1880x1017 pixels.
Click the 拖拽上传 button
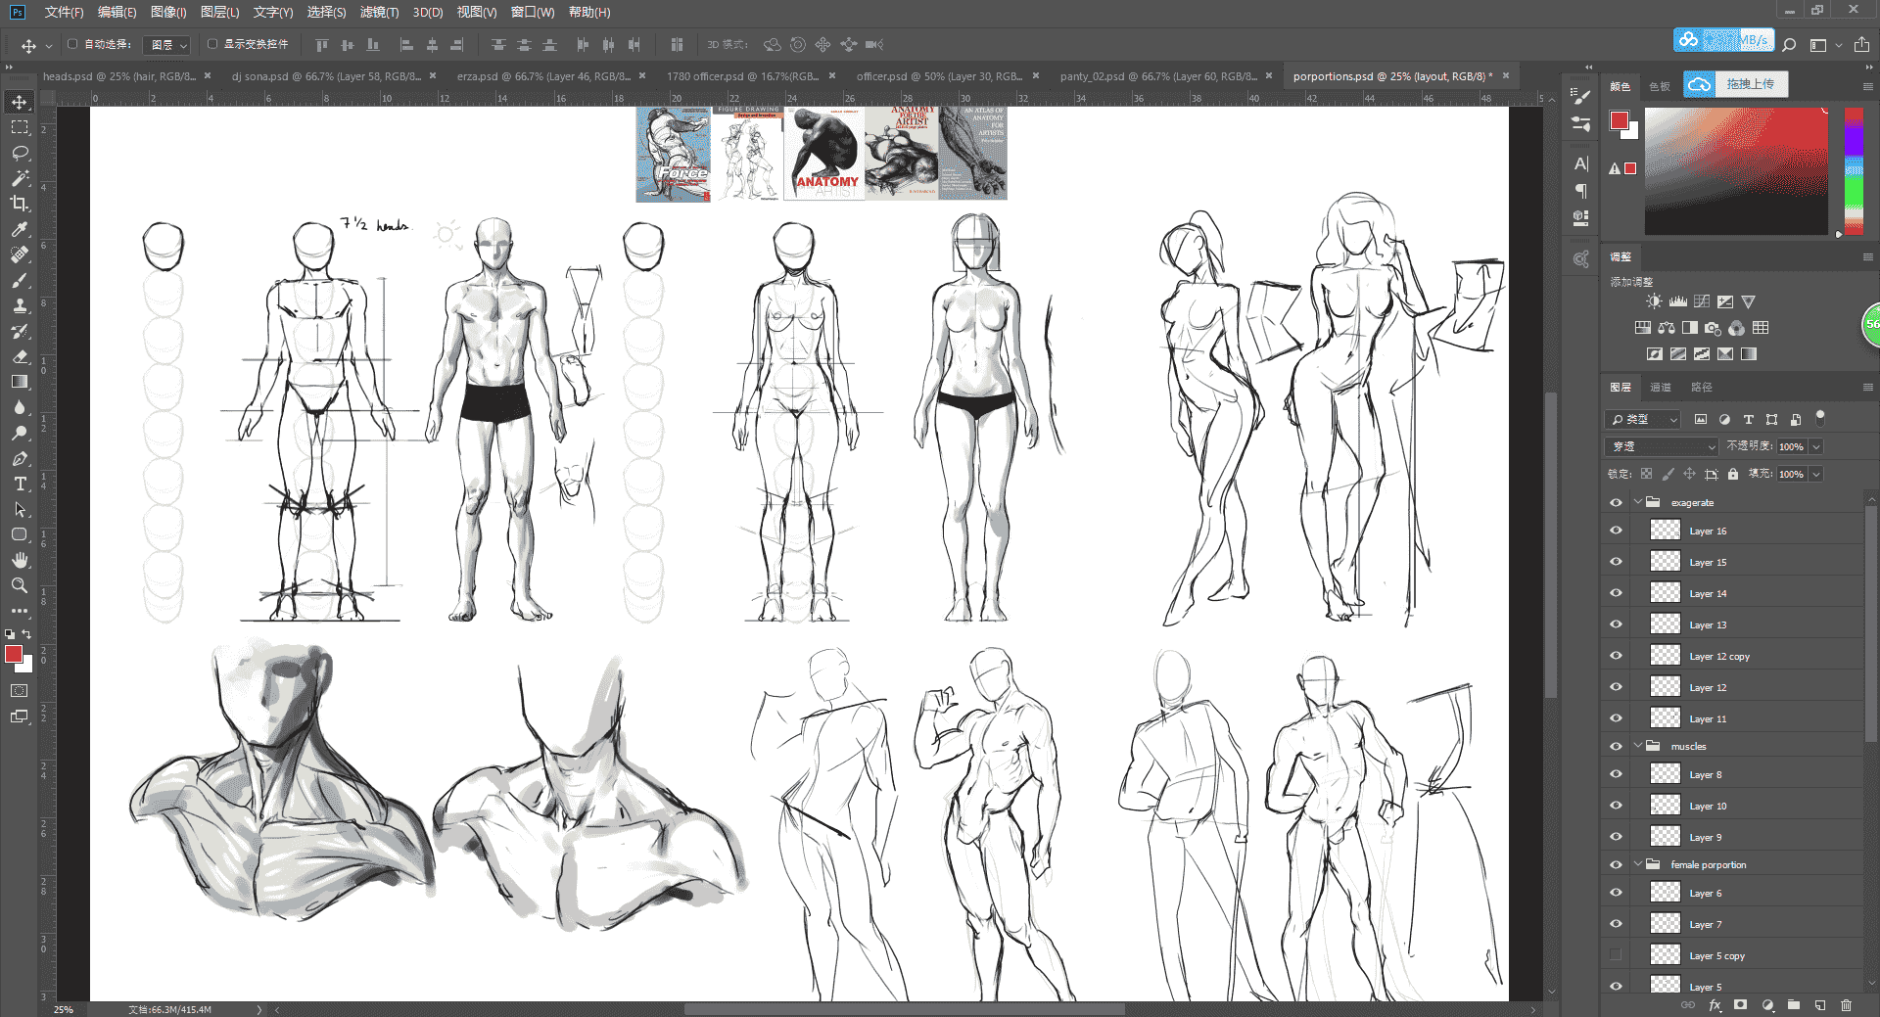point(1736,84)
